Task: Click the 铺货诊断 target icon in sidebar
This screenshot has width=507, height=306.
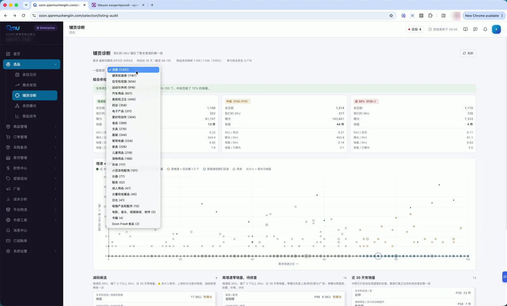Action: [x=17, y=96]
